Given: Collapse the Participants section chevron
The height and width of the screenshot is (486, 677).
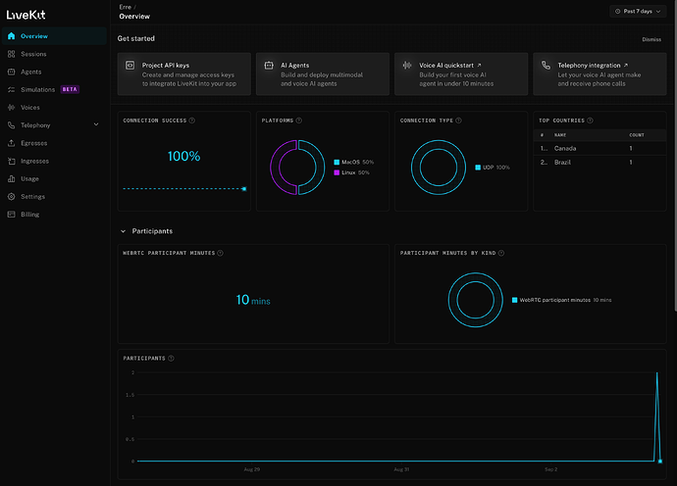Looking at the screenshot, I should [123, 231].
